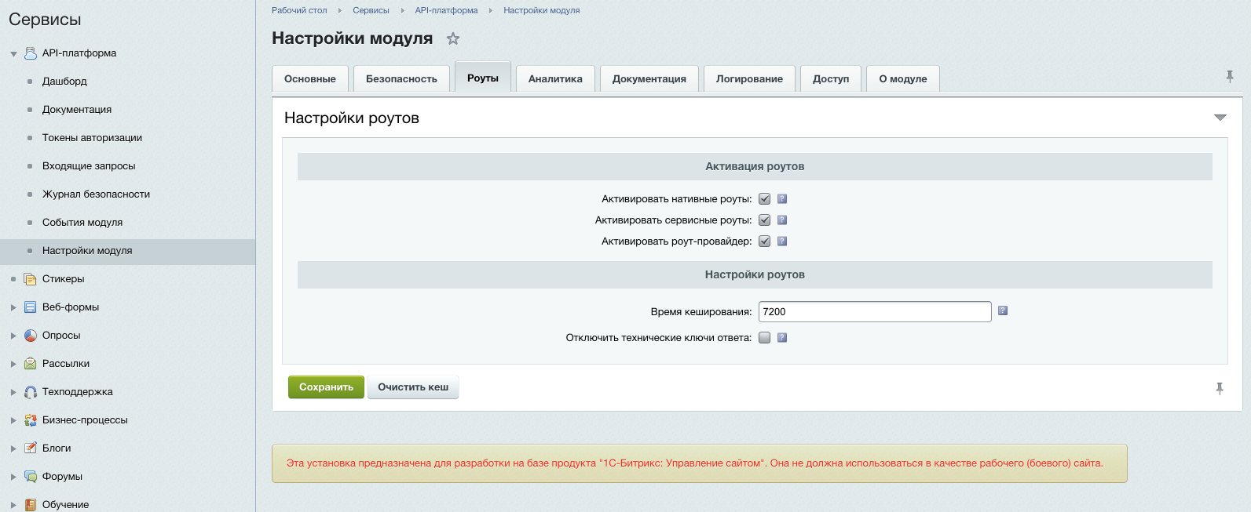
Task: Switch to the Безопасность tab
Action: tap(401, 79)
